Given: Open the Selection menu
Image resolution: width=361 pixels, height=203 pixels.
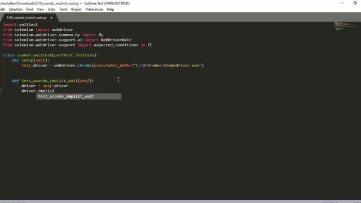Looking at the screenshot, I should coord(15,10).
